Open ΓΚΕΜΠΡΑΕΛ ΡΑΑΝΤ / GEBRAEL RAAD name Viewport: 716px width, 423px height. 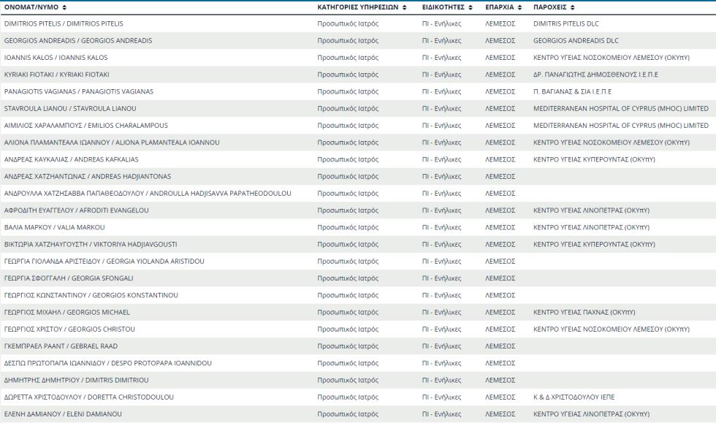point(61,346)
